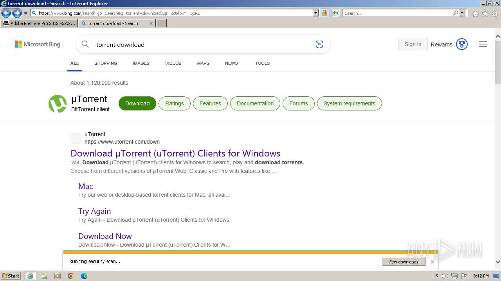This screenshot has width=501, height=281.
Task: Go back with the browser Back arrow
Action: 6,13
